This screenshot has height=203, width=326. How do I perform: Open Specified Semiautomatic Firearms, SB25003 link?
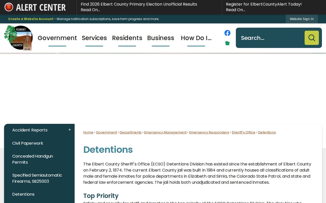pos(37,178)
